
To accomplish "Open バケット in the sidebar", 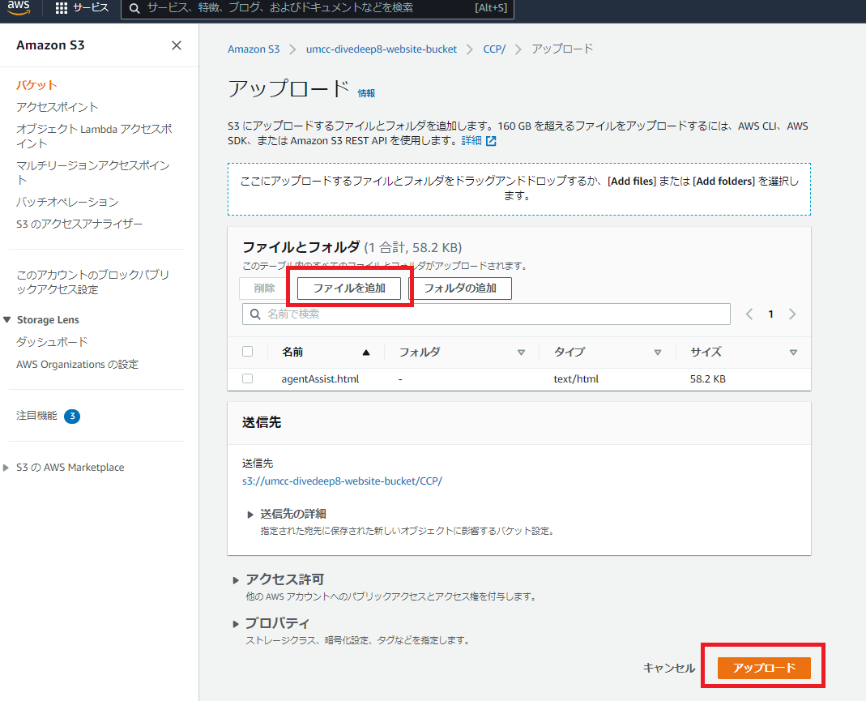I will point(36,85).
